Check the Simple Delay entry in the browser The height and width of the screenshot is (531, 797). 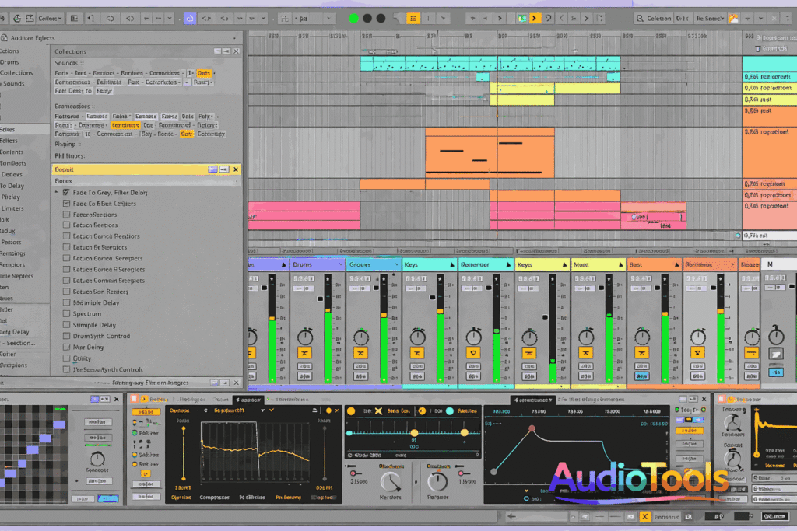click(x=67, y=325)
